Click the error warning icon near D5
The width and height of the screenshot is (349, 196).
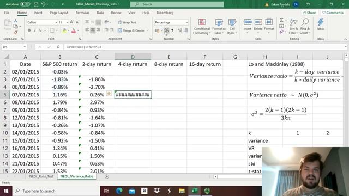[109, 94]
